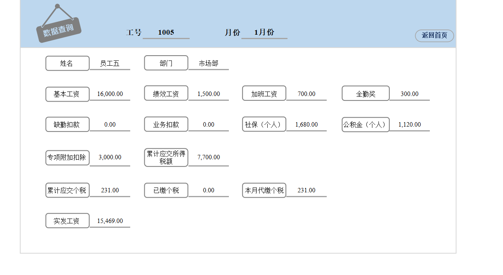
Task: Click the 基本工资 label box
Action: (67, 94)
